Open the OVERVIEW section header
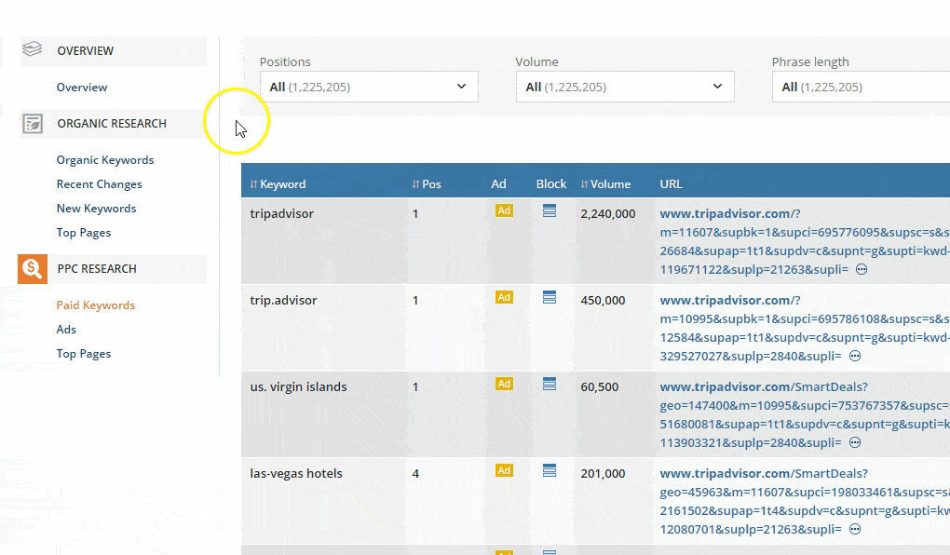950x555 pixels. [x=114, y=51]
